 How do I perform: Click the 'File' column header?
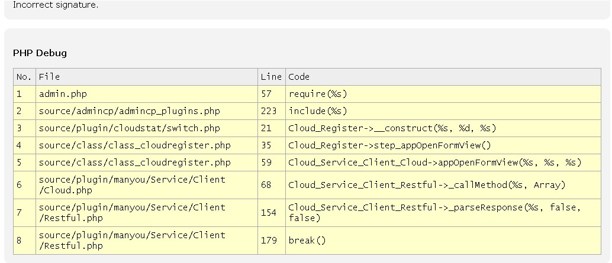pos(49,77)
